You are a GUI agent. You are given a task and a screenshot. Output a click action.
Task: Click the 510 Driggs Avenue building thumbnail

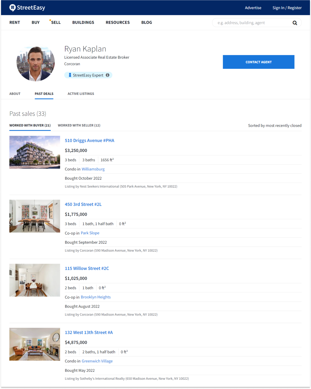pyautogui.click(x=35, y=152)
